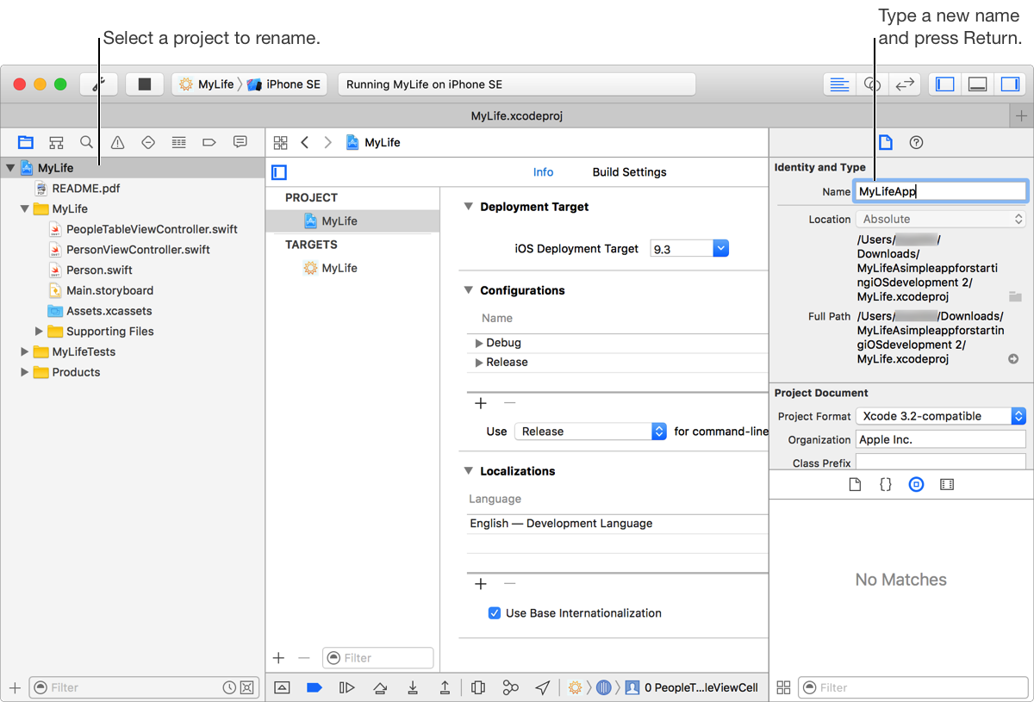This screenshot has width=1034, height=702.
Task: Select the Info tab
Action: (543, 172)
